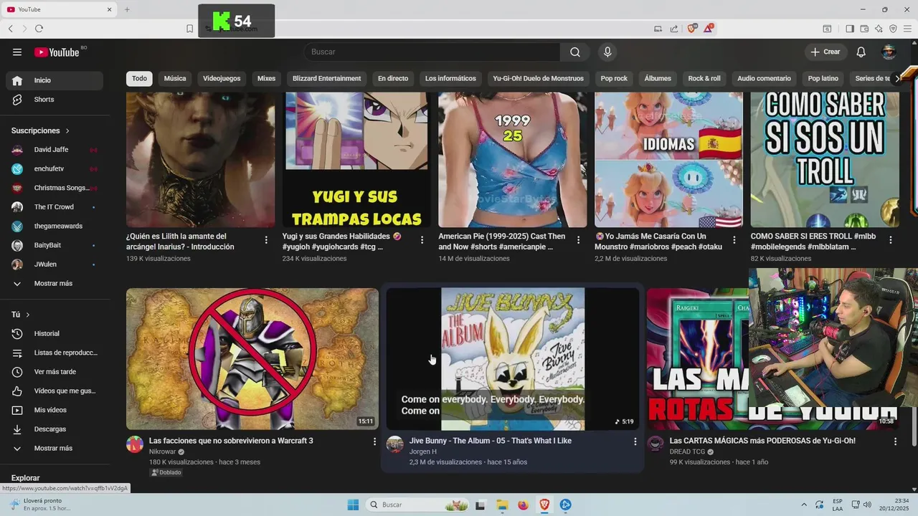Image resolution: width=918 pixels, height=516 pixels.
Task: Open Historial in the sidebar
Action: 55,333
